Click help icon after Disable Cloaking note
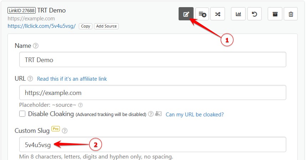306x160 pixels. 151,114
